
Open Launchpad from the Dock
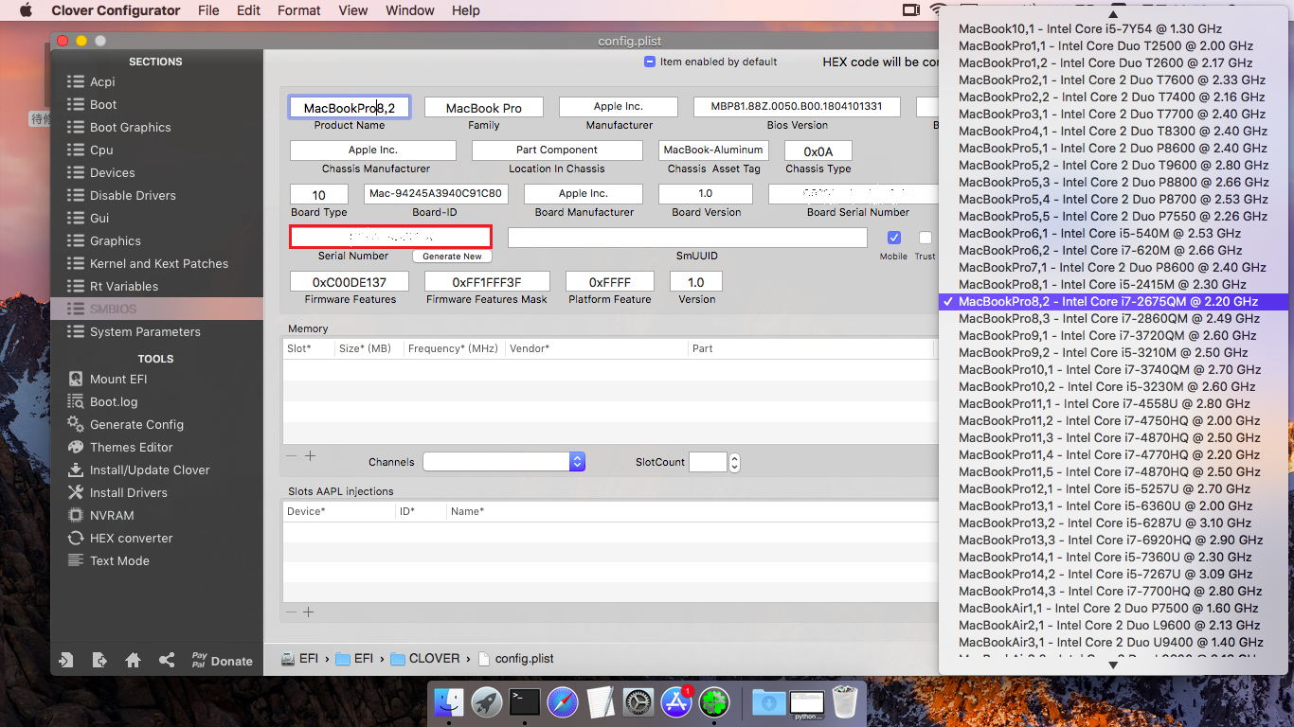click(x=487, y=701)
